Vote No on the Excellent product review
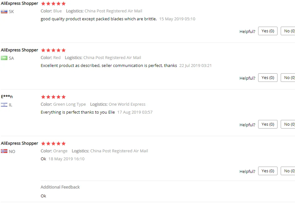This screenshot has height=205, width=295. pyautogui.click(x=288, y=77)
